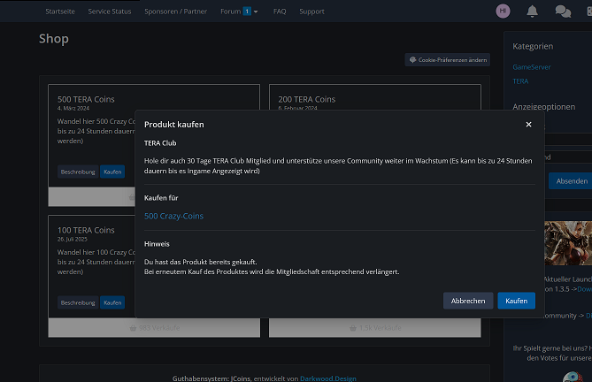
Task: Open the Startseite menu item
Action: point(61,11)
